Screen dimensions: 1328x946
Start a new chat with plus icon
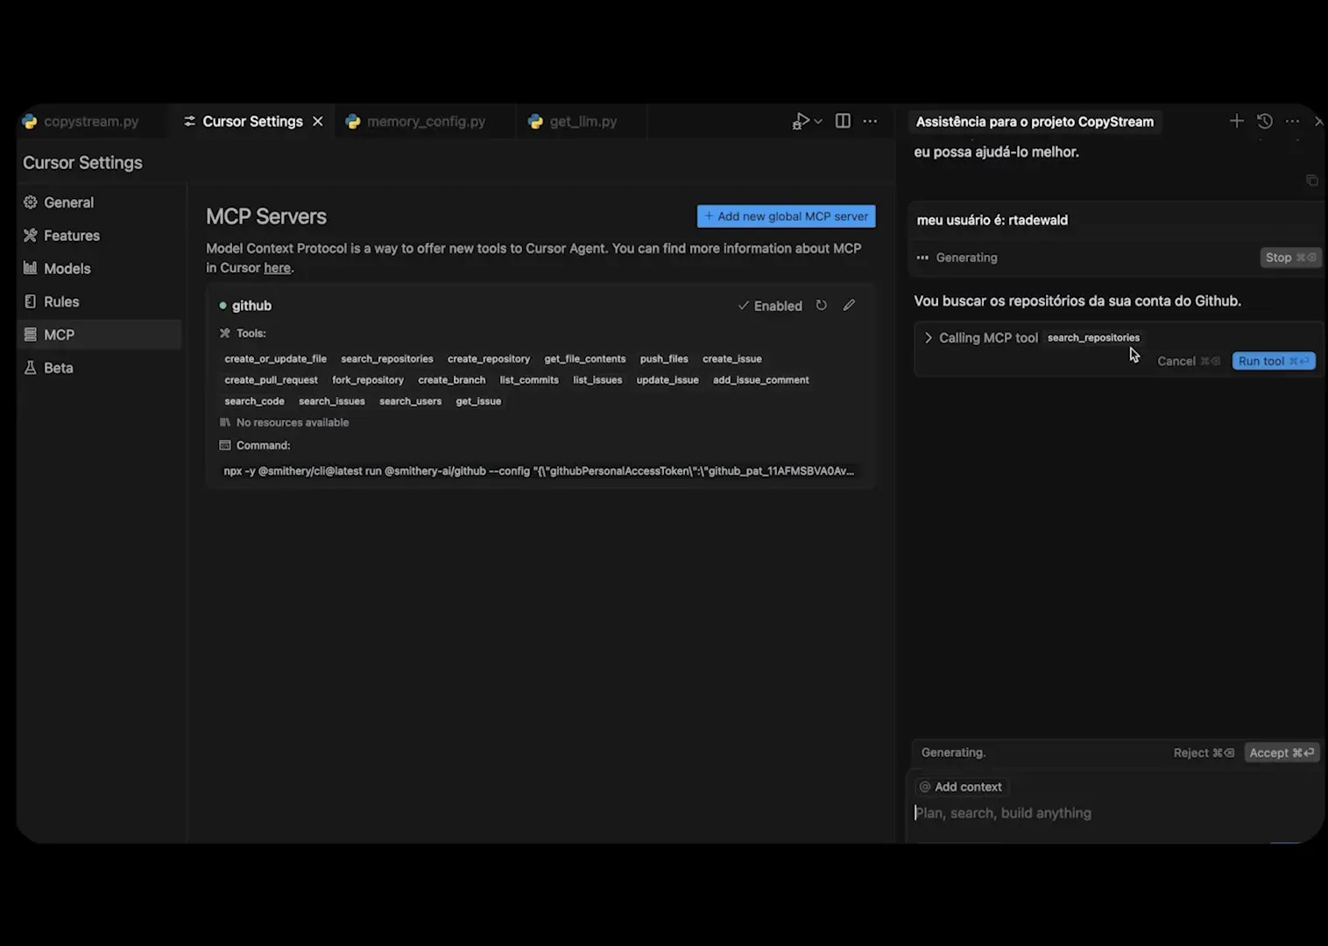tap(1236, 121)
